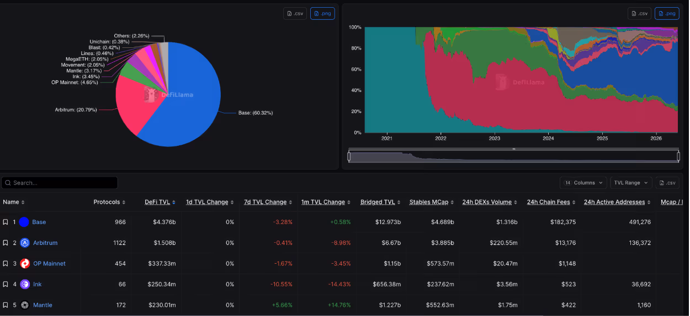The width and height of the screenshot is (690, 316).
Task: Open the TVL Range dropdown
Action: pyautogui.click(x=631, y=183)
